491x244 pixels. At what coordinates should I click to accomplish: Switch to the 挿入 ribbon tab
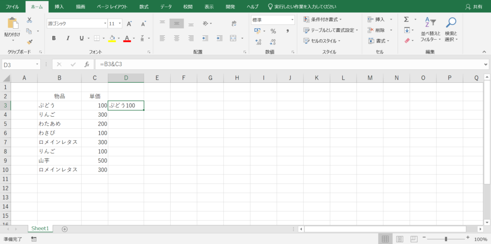tap(59, 7)
